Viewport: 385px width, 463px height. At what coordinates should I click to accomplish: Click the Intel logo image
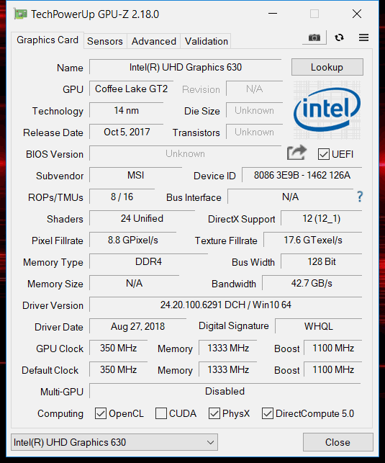(x=327, y=110)
